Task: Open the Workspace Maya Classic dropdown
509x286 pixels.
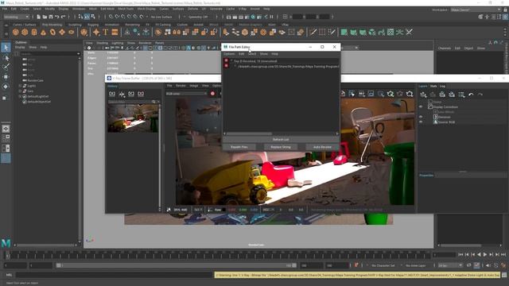Action: click(476, 10)
